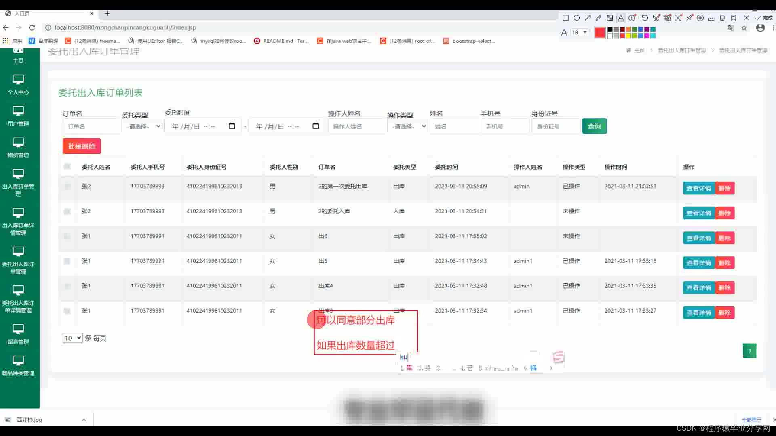Click the red 批量删除 button

coord(82,146)
